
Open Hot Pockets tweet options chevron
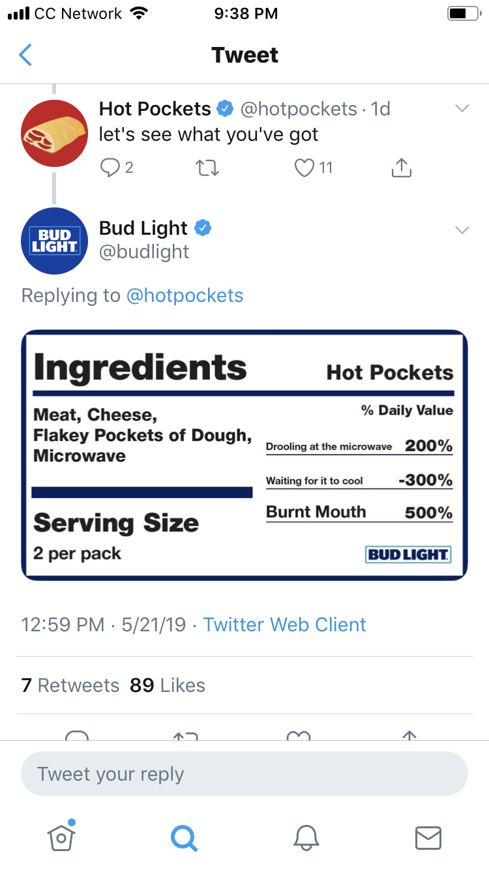tap(462, 109)
